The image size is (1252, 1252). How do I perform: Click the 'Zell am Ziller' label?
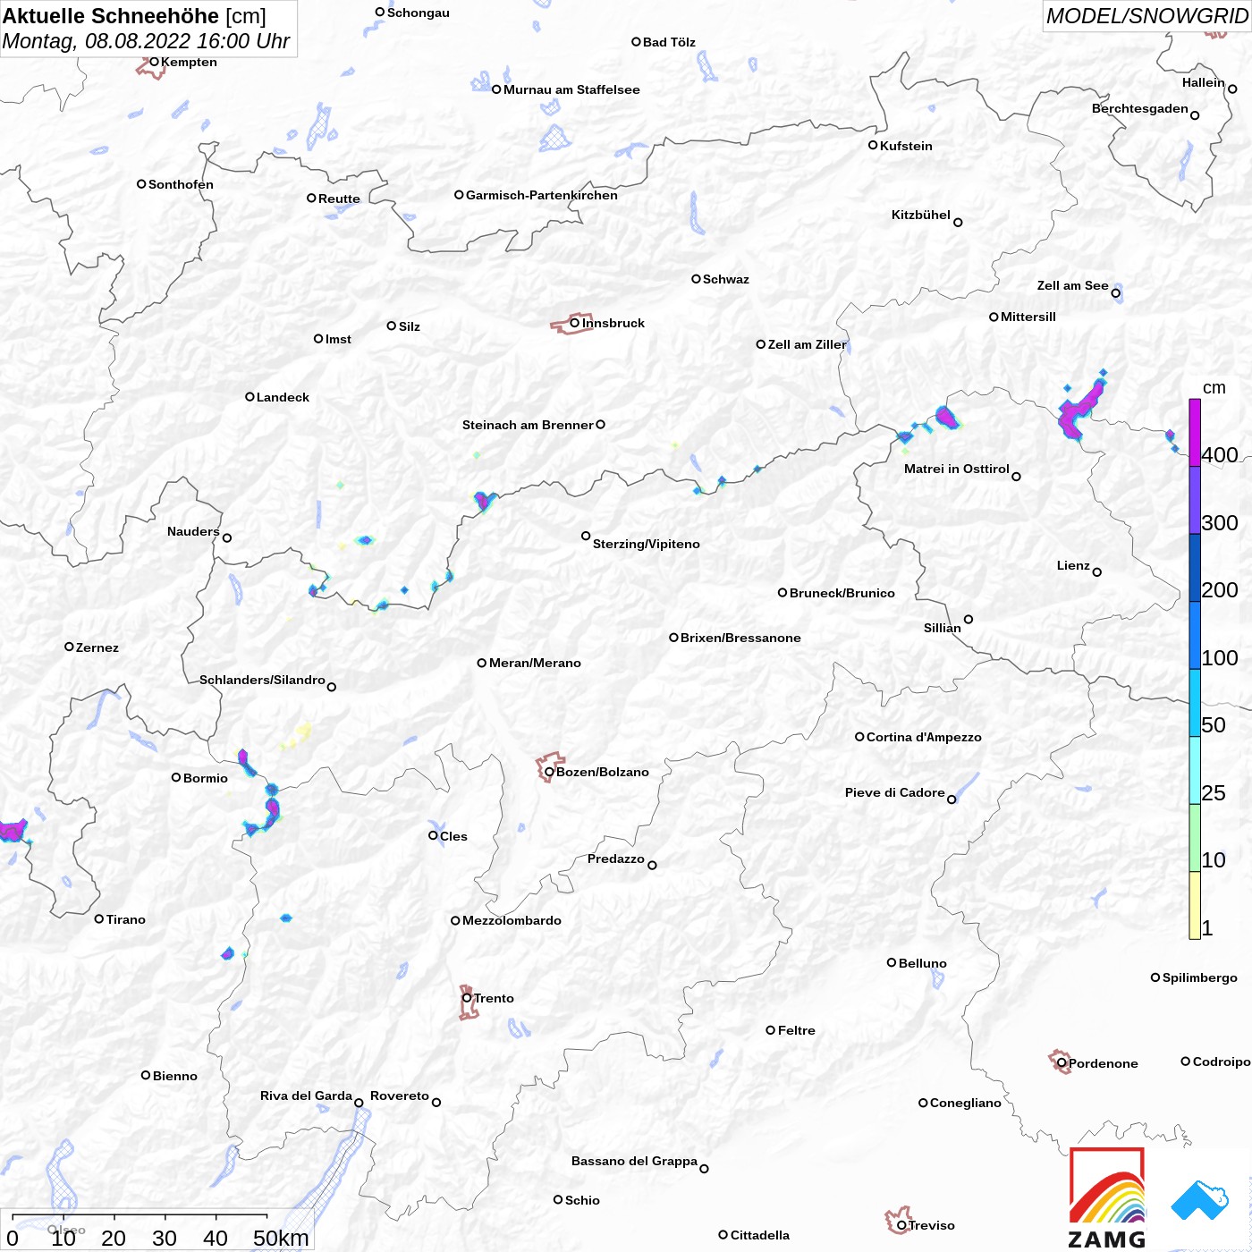click(807, 344)
